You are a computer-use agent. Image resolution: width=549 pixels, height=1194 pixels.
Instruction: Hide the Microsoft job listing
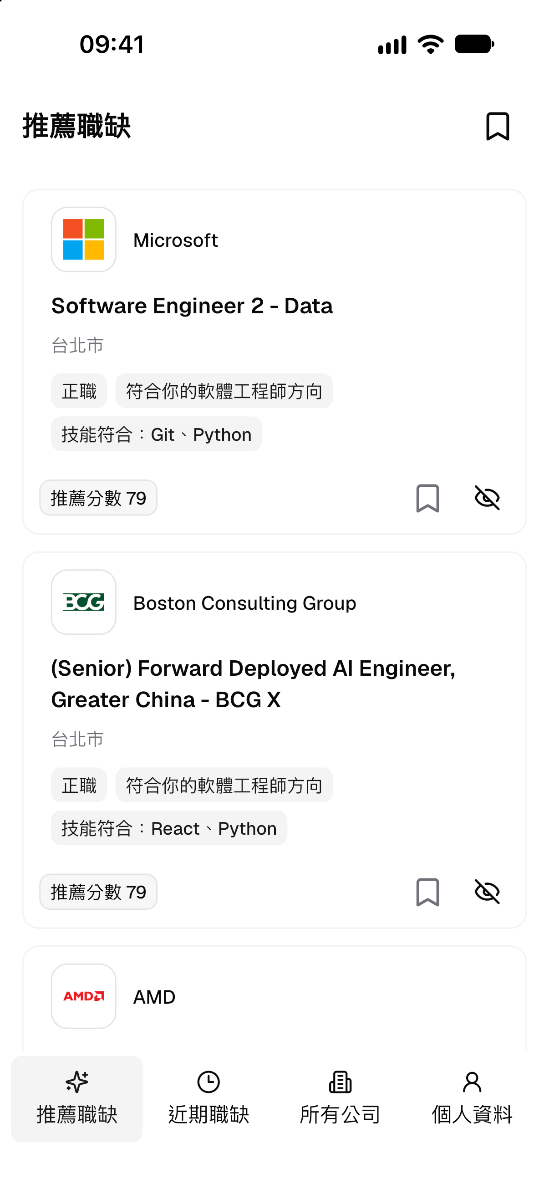point(487,498)
